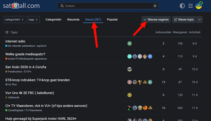Viewport: 211px width, 121px height.
Task: Open the dropdown next to Nieuw topic
Action: (x=199, y=20)
